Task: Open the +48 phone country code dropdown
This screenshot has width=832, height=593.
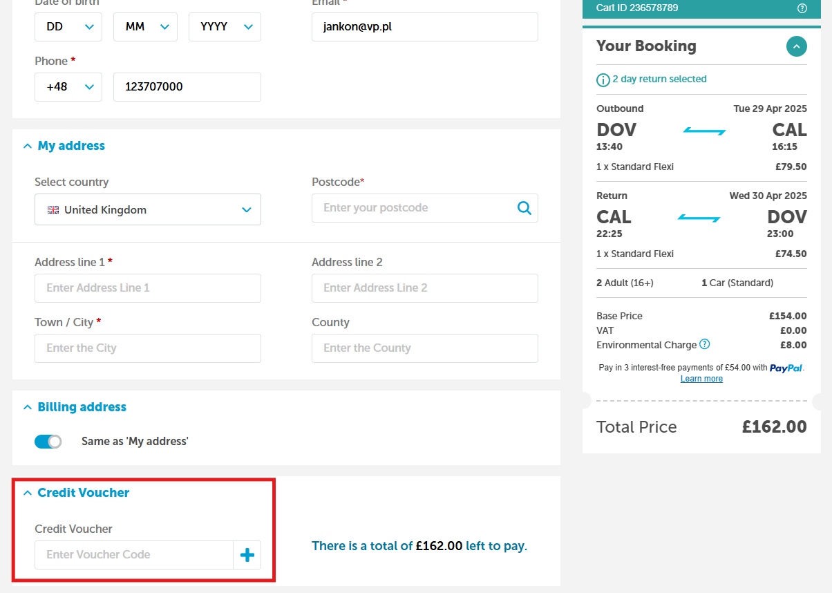Action: [68, 87]
